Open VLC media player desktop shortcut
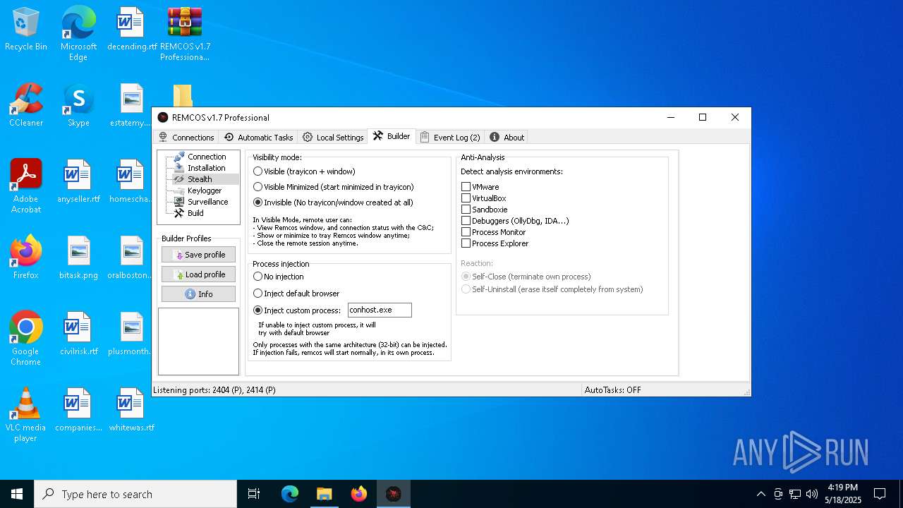The width and height of the screenshot is (903, 508). coord(26,413)
